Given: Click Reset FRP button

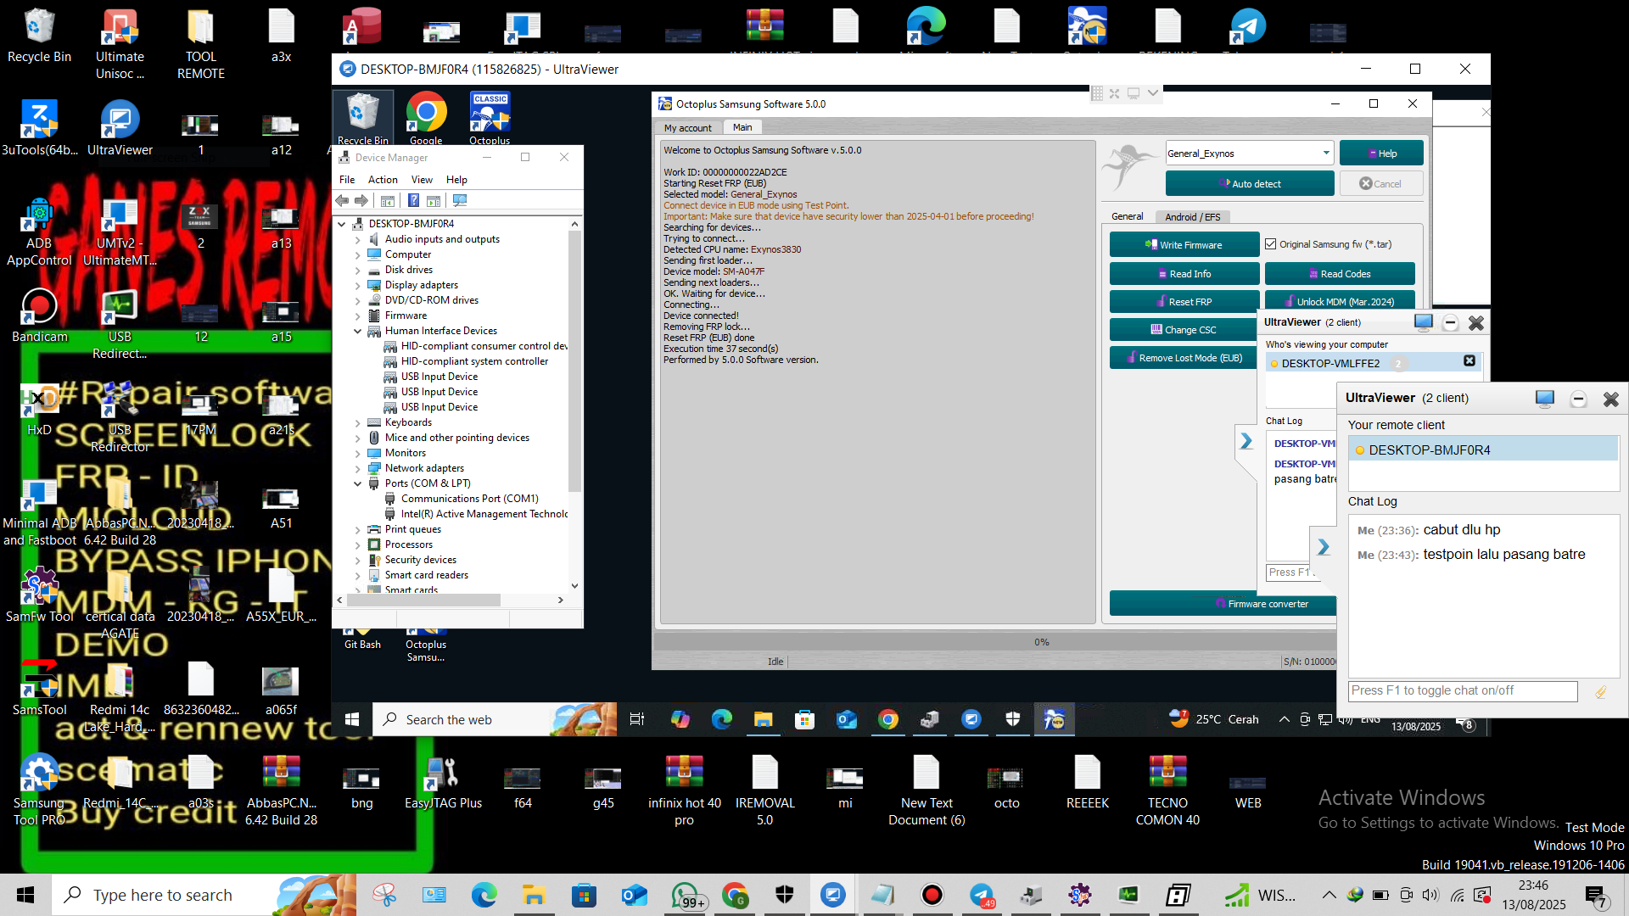Looking at the screenshot, I should click(x=1184, y=302).
